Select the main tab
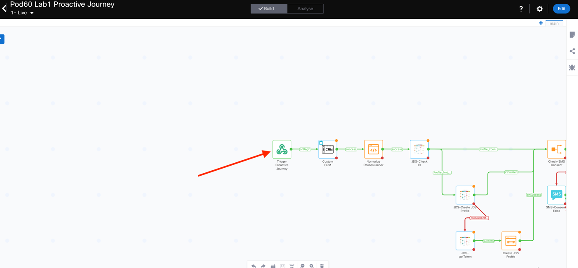 [x=554, y=23]
